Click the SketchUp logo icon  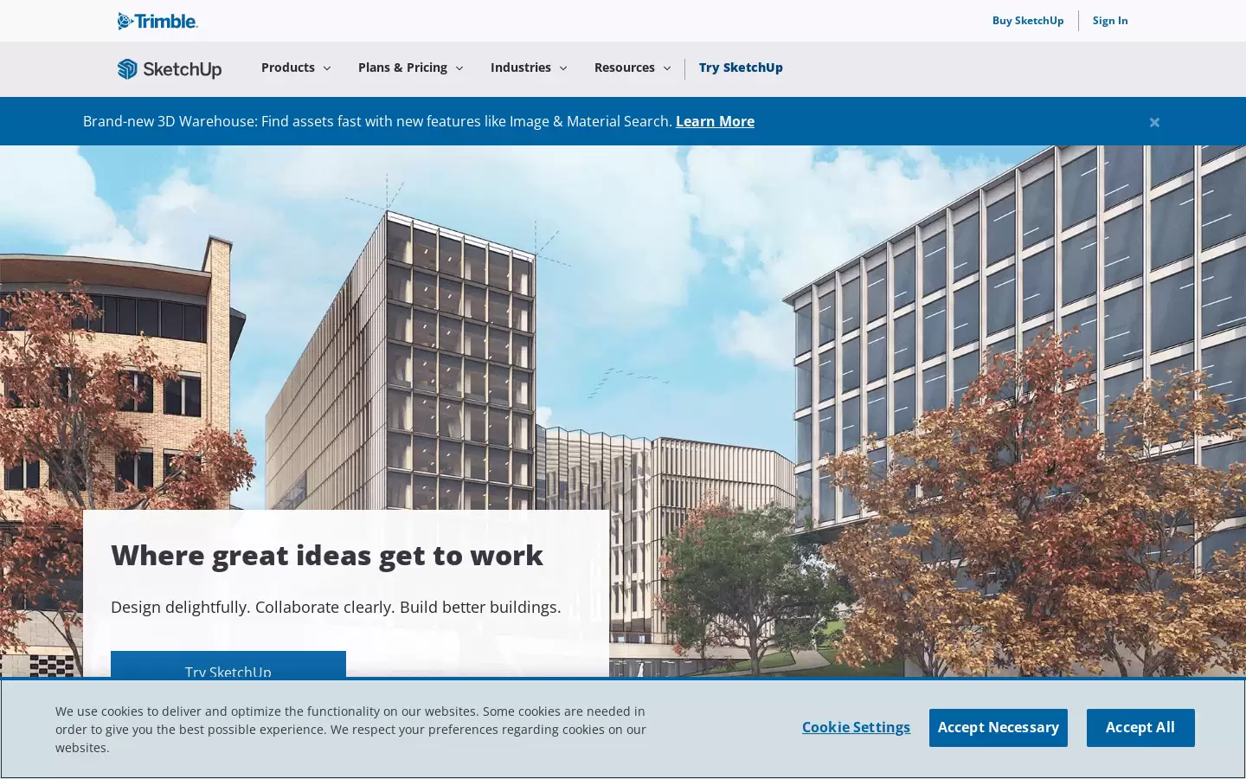coord(127,68)
